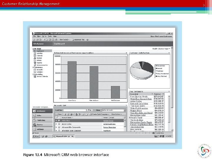Click the Windows Start button
Screen dimensions: 212x159
tap(36, 136)
